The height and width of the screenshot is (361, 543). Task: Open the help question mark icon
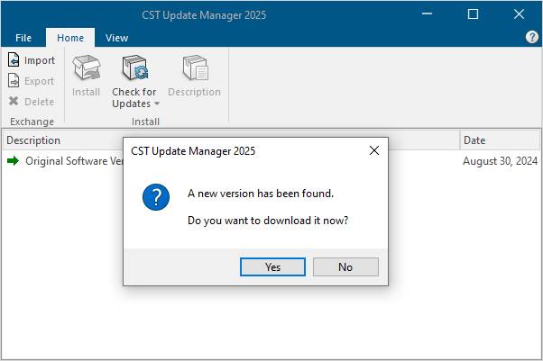[532, 37]
